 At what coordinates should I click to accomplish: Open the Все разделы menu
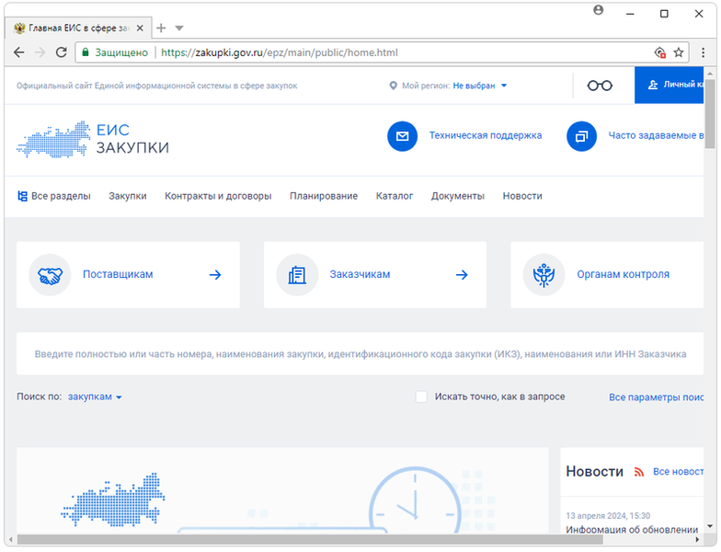[x=54, y=197]
